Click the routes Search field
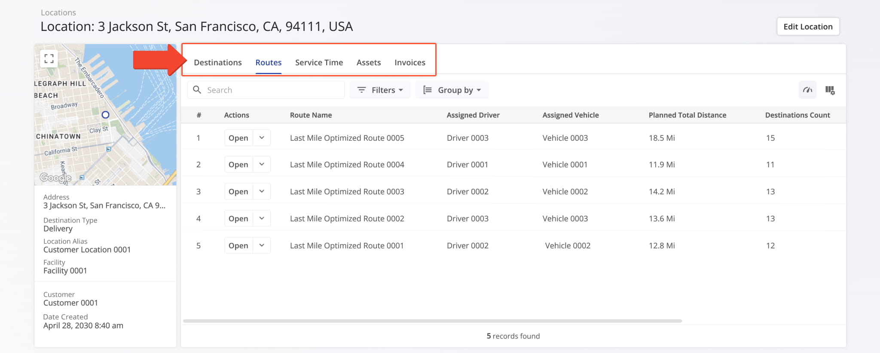This screenshot has height=353, width=880. tap(266, 90)
